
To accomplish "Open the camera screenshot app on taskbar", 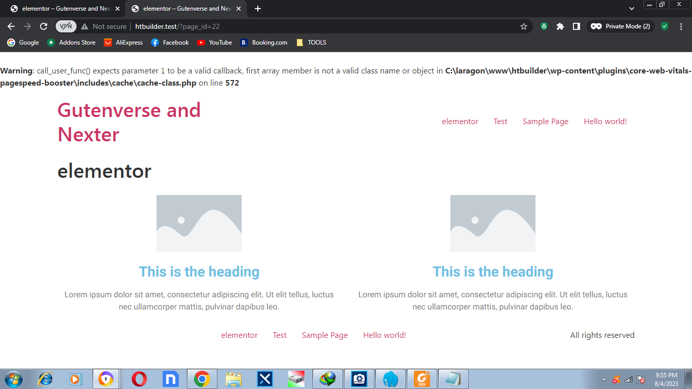I will point(359,379).
